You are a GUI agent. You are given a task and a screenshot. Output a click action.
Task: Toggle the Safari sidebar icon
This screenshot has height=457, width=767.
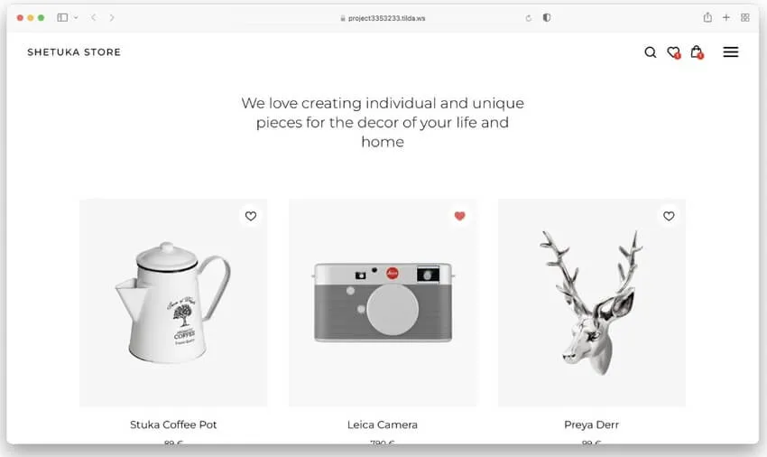(x=62, y=17)
